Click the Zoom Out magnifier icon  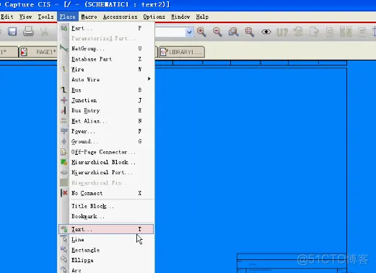(217, 32)
